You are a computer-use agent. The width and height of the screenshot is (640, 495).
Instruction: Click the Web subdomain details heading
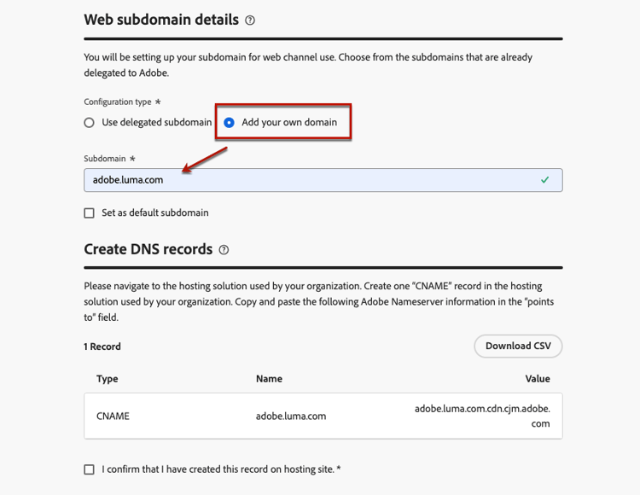[161, 20]
